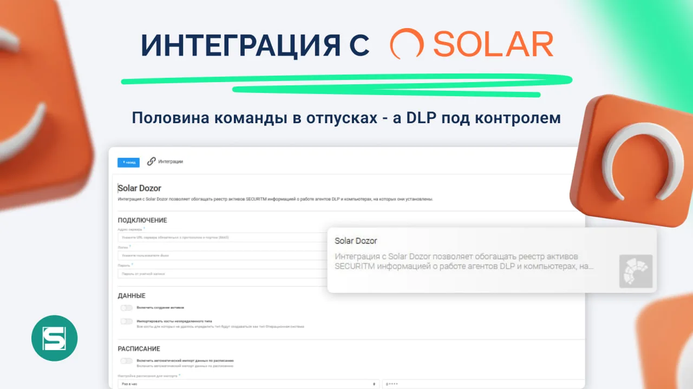Click the 'Solar Dozor' page heading

click(x=140, y=188)
